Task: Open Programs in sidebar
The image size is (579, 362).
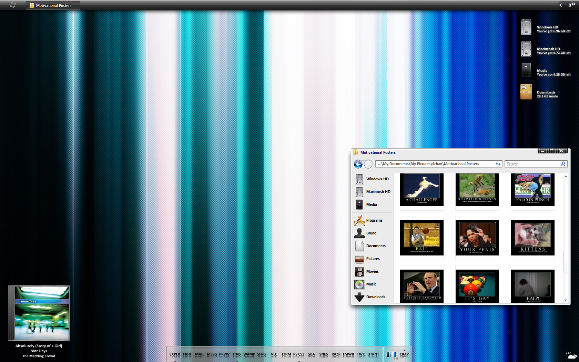Action: click(368, 220)
